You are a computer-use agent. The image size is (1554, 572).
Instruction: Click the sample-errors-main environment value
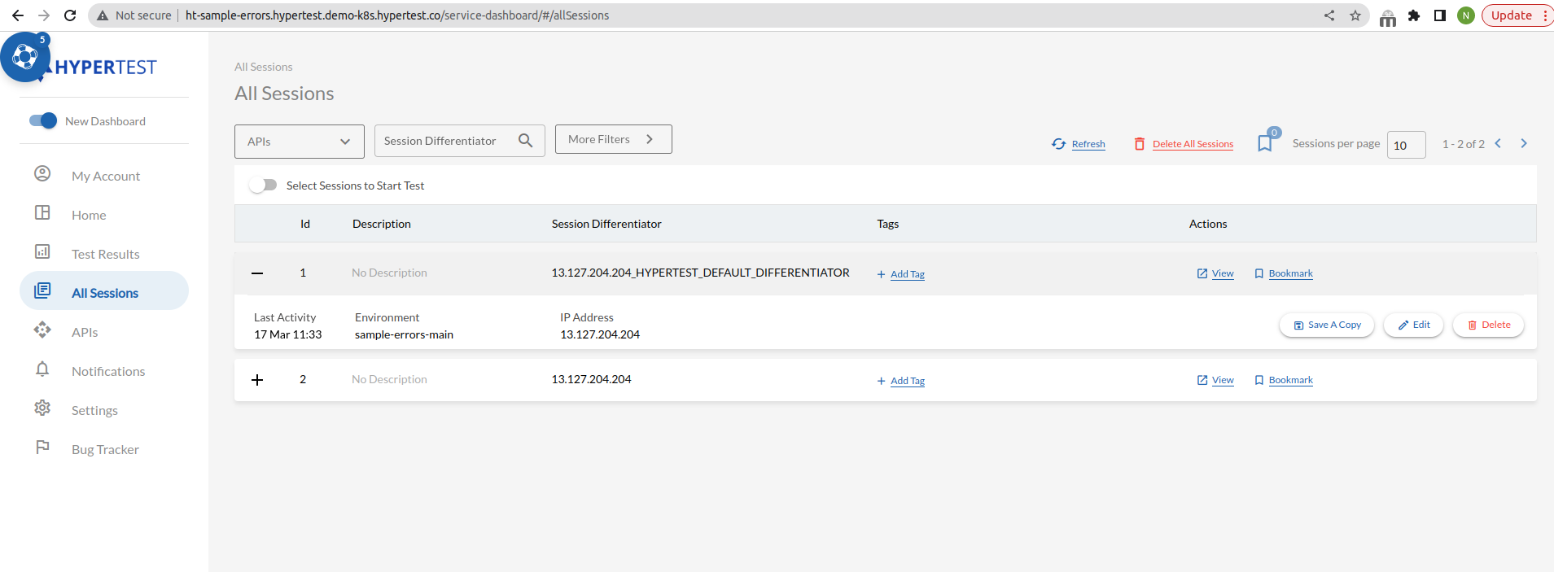pos(404,334)
